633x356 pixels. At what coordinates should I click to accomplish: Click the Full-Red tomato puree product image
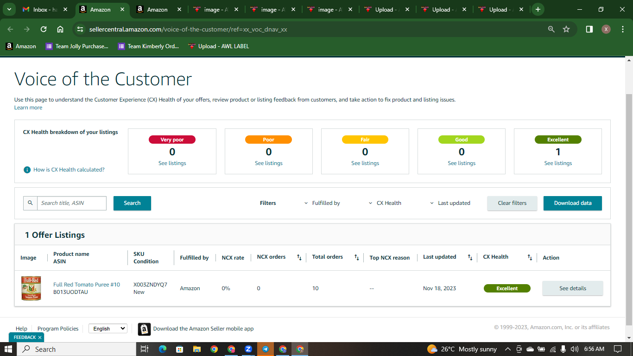[31, 288]
